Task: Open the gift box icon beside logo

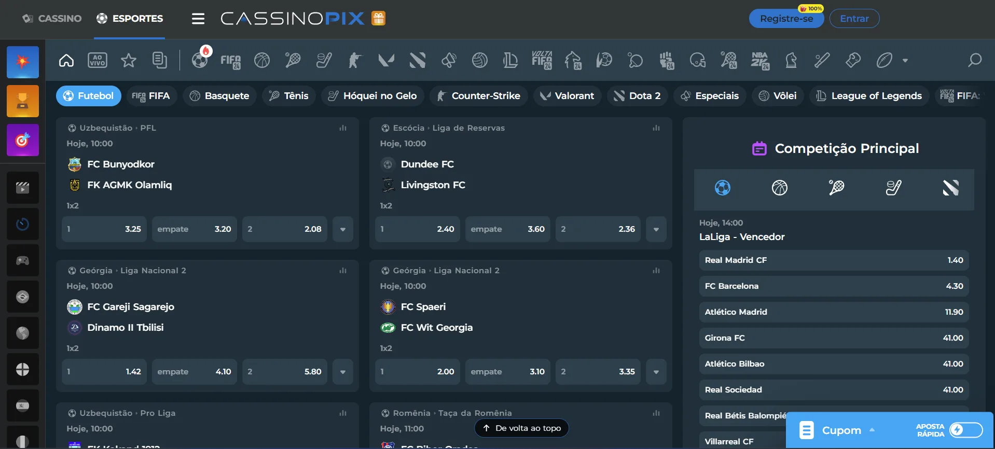Action: (379, 19)
